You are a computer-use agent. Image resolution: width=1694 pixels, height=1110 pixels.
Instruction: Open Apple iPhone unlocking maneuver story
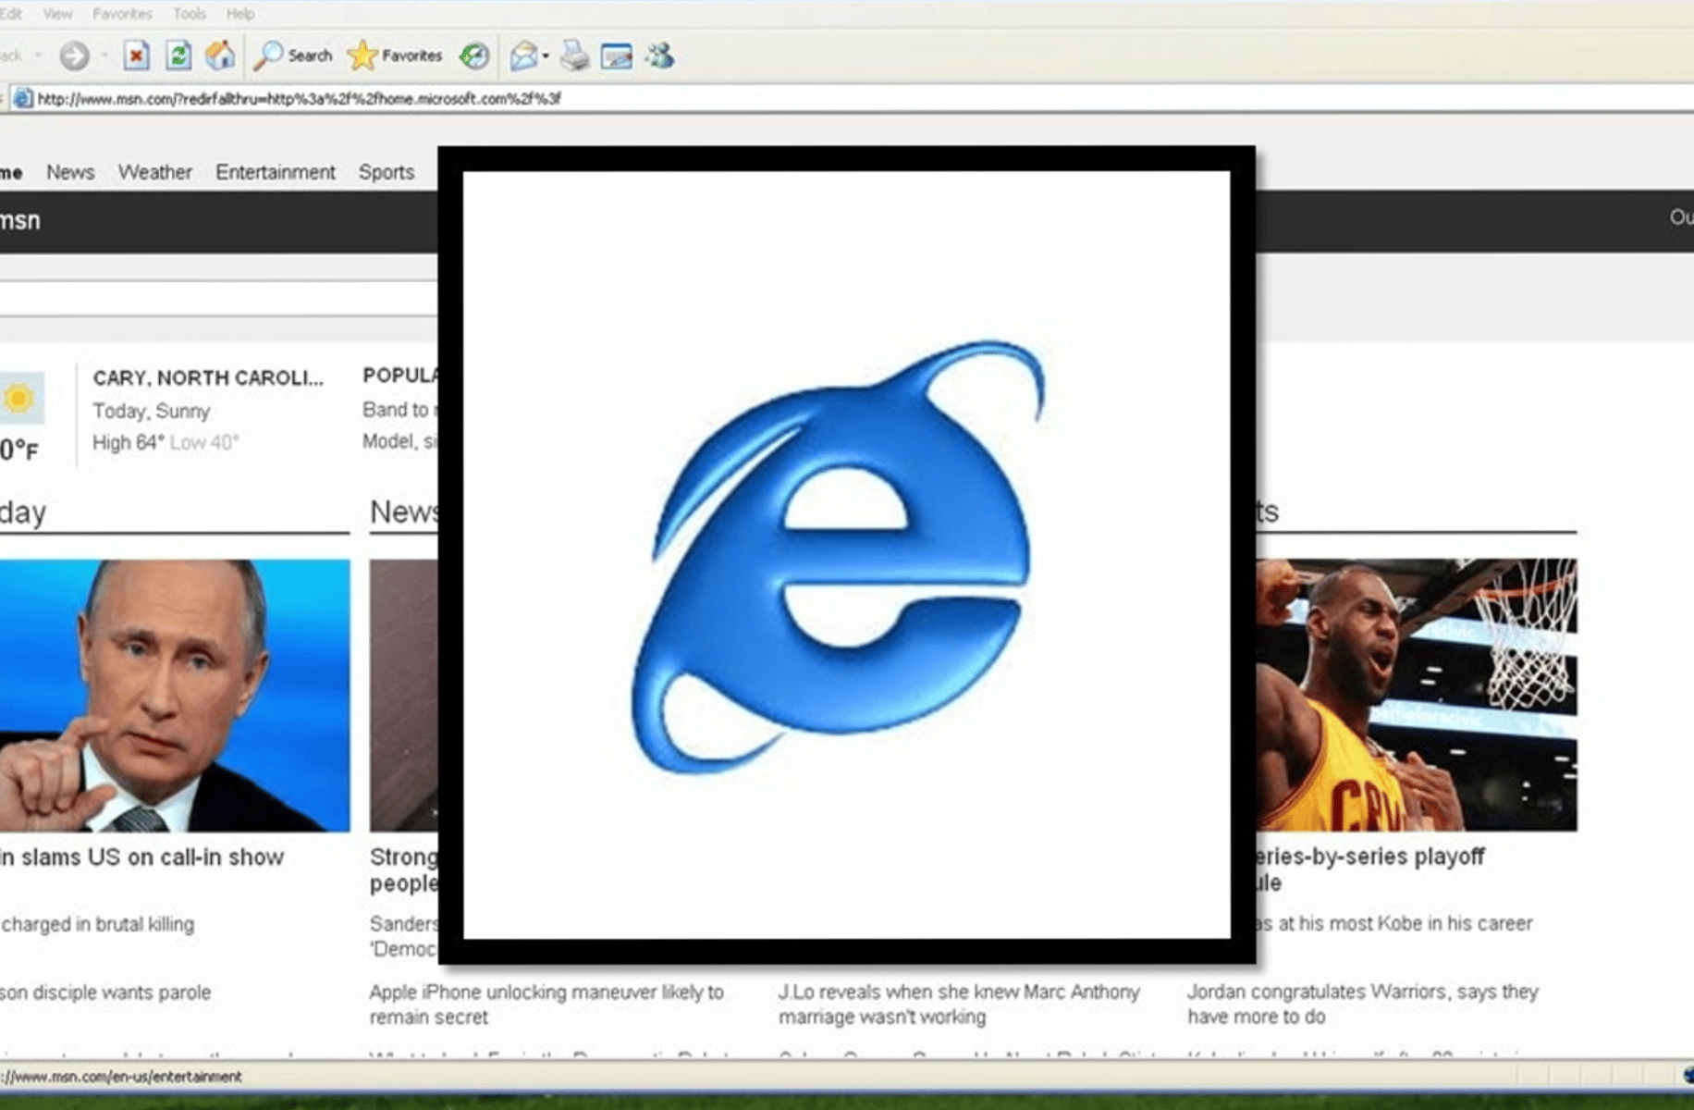coord(546,1005)
